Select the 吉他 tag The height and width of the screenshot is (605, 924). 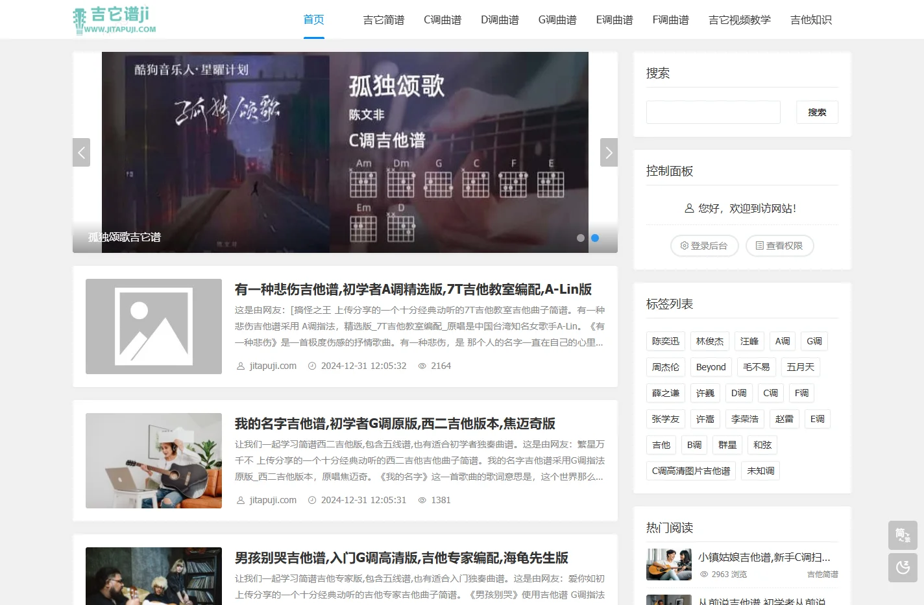(661, 445)
